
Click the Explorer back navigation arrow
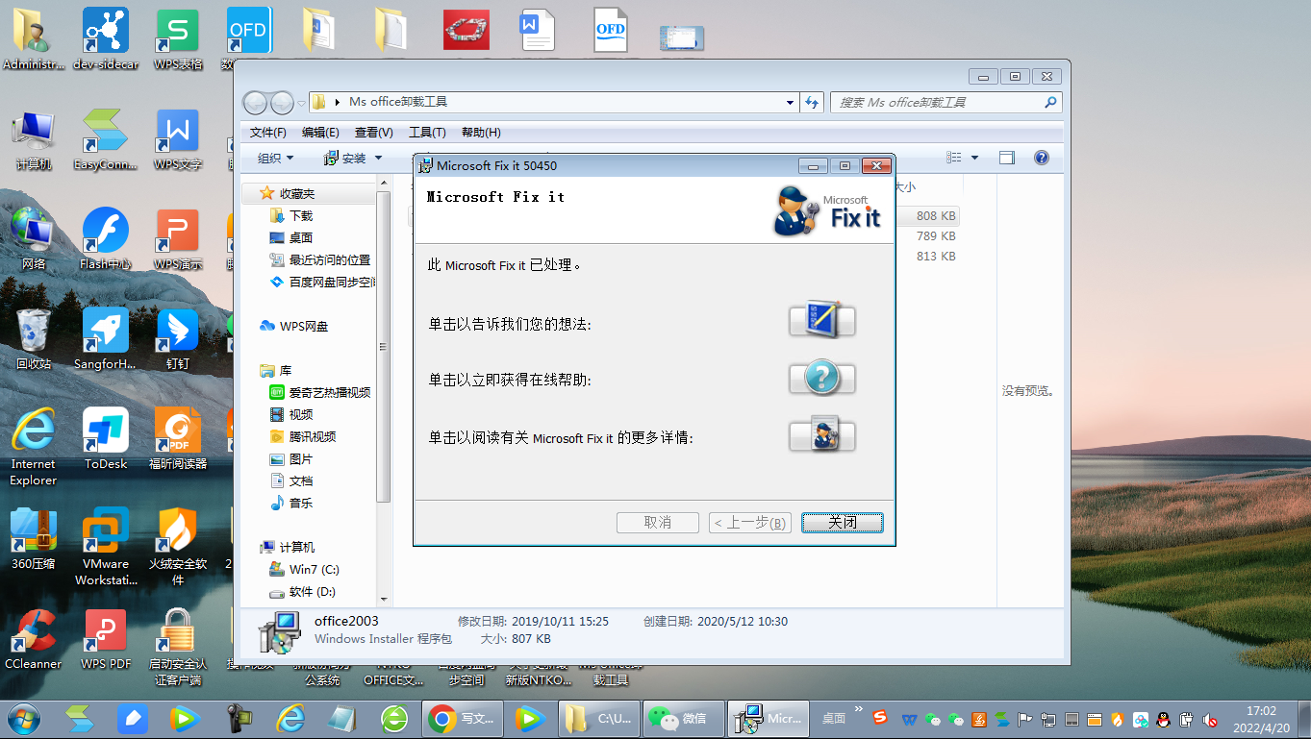(256, 102)
